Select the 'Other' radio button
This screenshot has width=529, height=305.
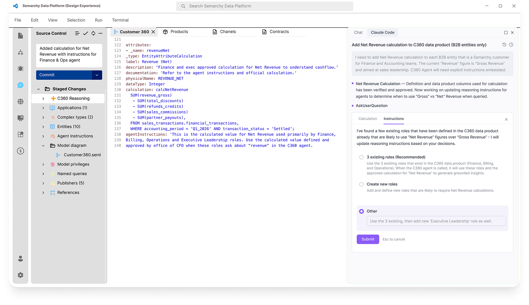(x=362, y=211)
